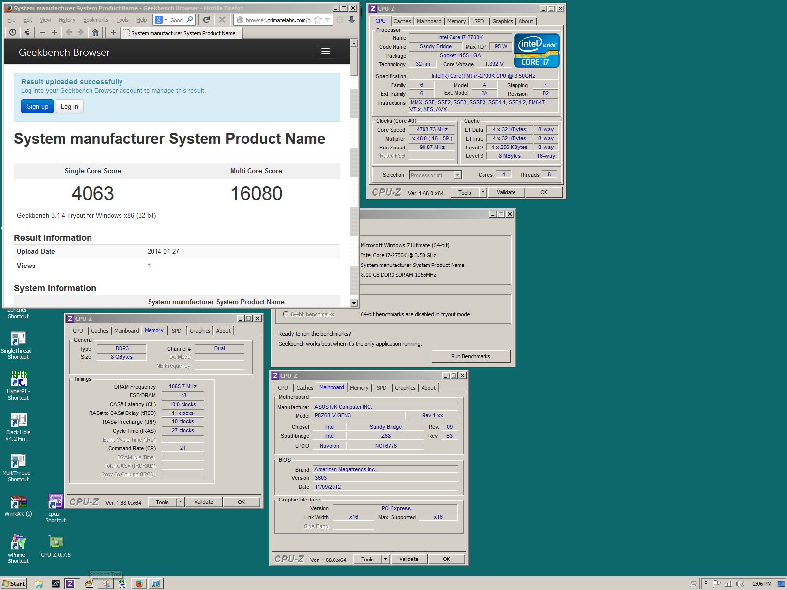Click the Firefox history clock icon
Screen dimensions: 787x590
pos(13,32)
